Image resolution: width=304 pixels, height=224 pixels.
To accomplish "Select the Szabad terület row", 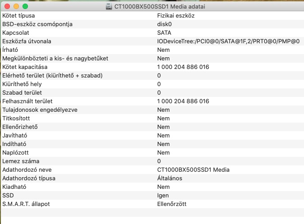I will point(152,92).
